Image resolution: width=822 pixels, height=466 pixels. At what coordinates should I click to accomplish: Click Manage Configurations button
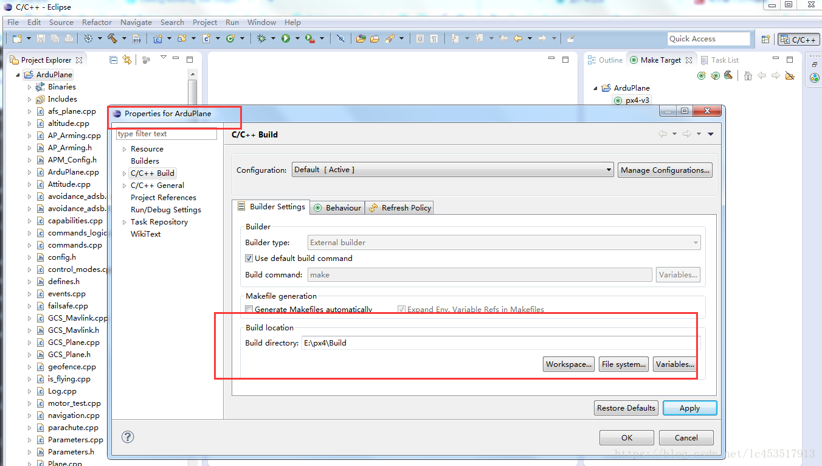coord(665,170)
